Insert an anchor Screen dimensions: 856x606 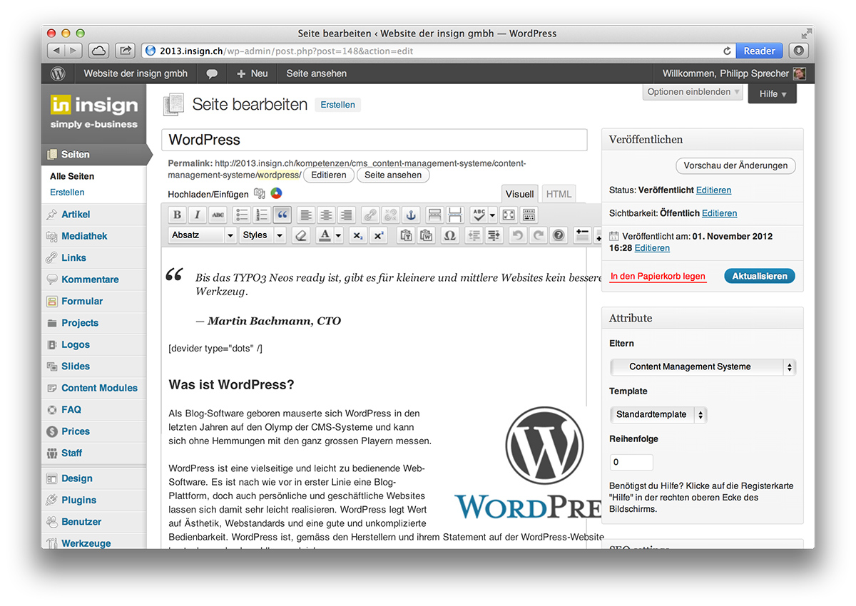410,215
